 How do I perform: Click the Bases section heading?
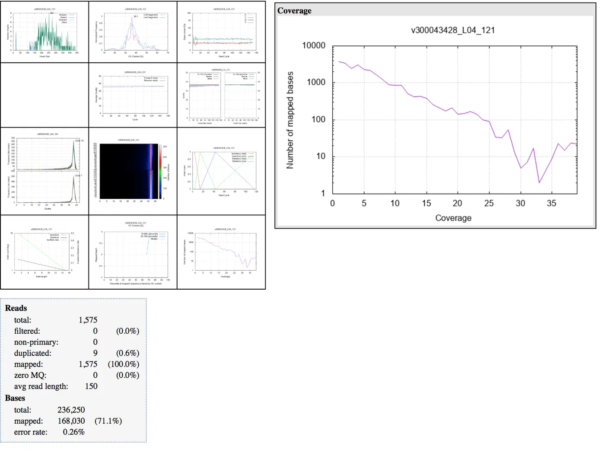[x=15, y=398]
